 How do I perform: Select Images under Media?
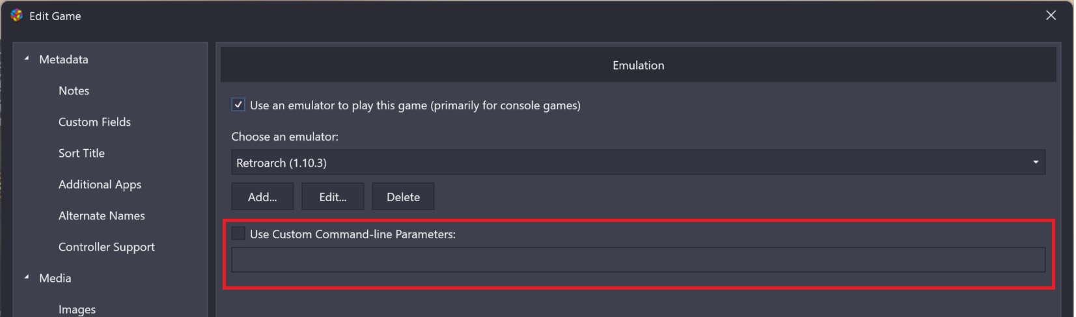[77, 309]
